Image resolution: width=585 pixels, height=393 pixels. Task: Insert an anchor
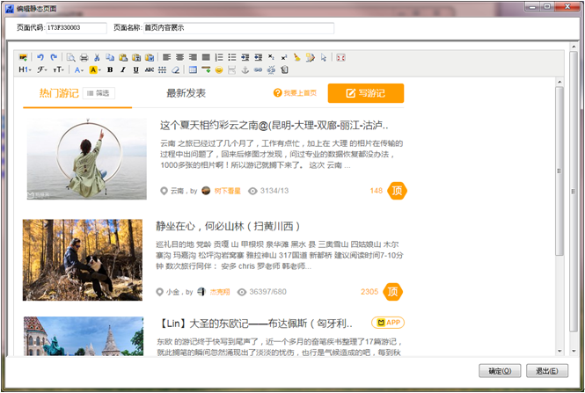pyautogui.click(x=245, y=69)
